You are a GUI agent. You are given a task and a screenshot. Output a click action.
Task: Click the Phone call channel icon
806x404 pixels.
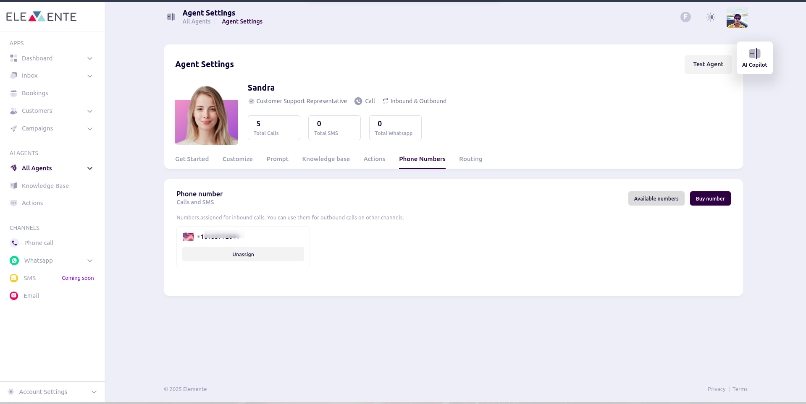point(14,243)
